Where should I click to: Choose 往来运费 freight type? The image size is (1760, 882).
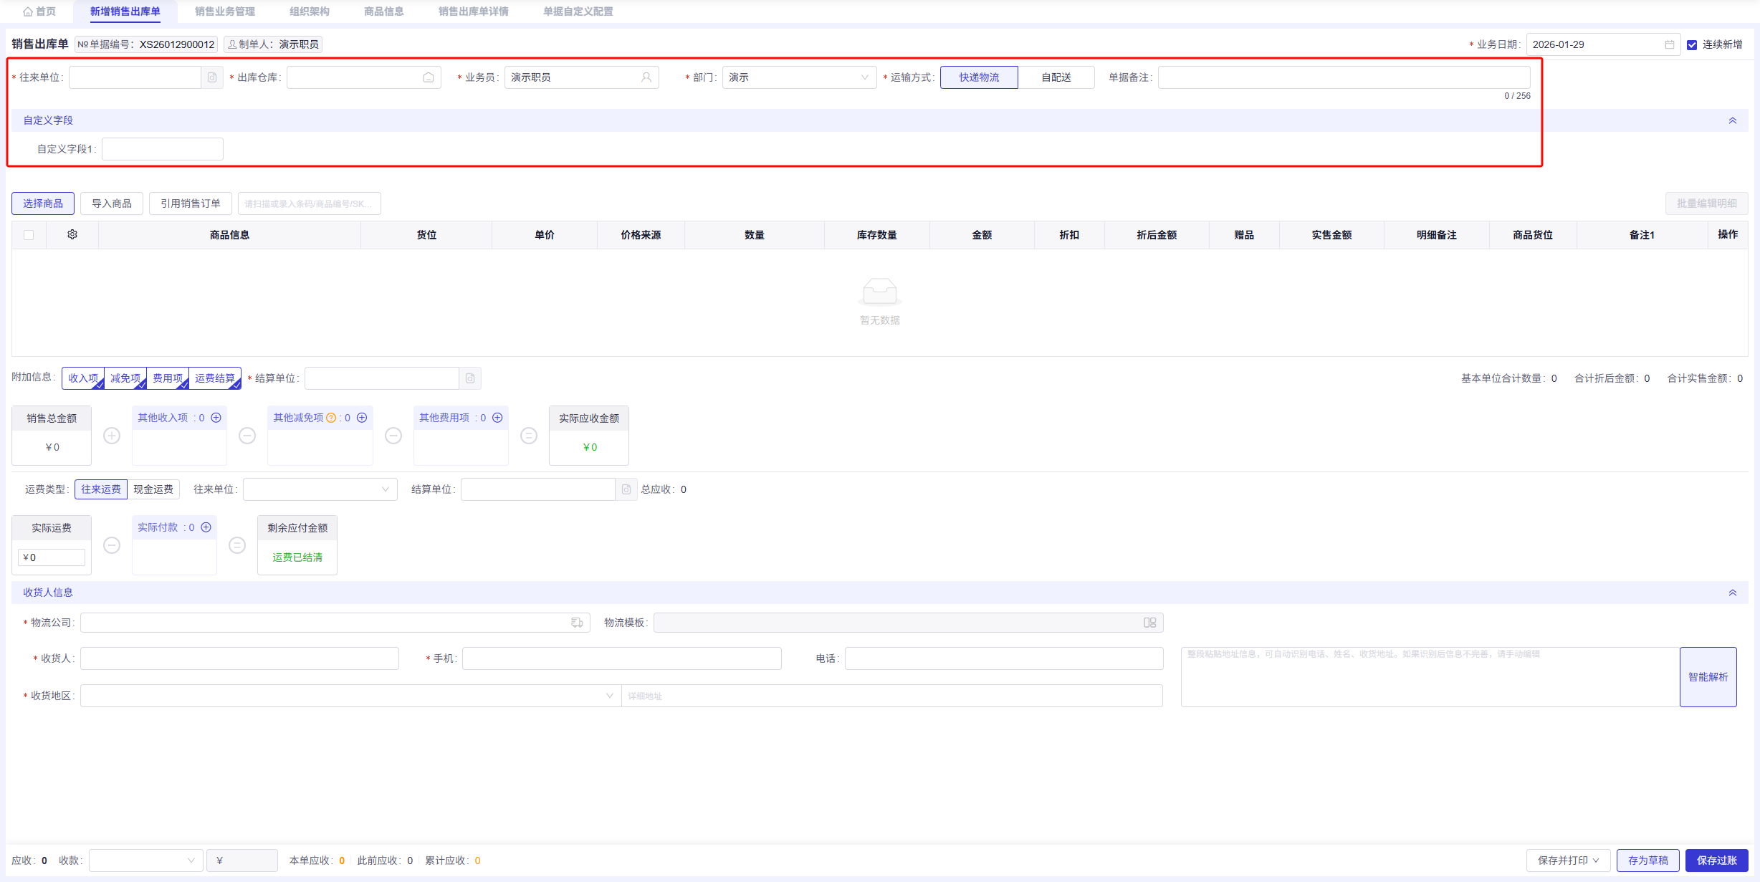click(101, 489)
